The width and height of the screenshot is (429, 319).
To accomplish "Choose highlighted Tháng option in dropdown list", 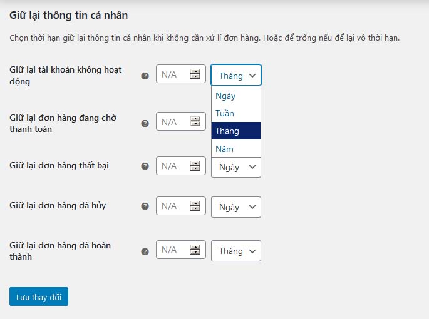I will pyautogui.click(x=236, y=131).
